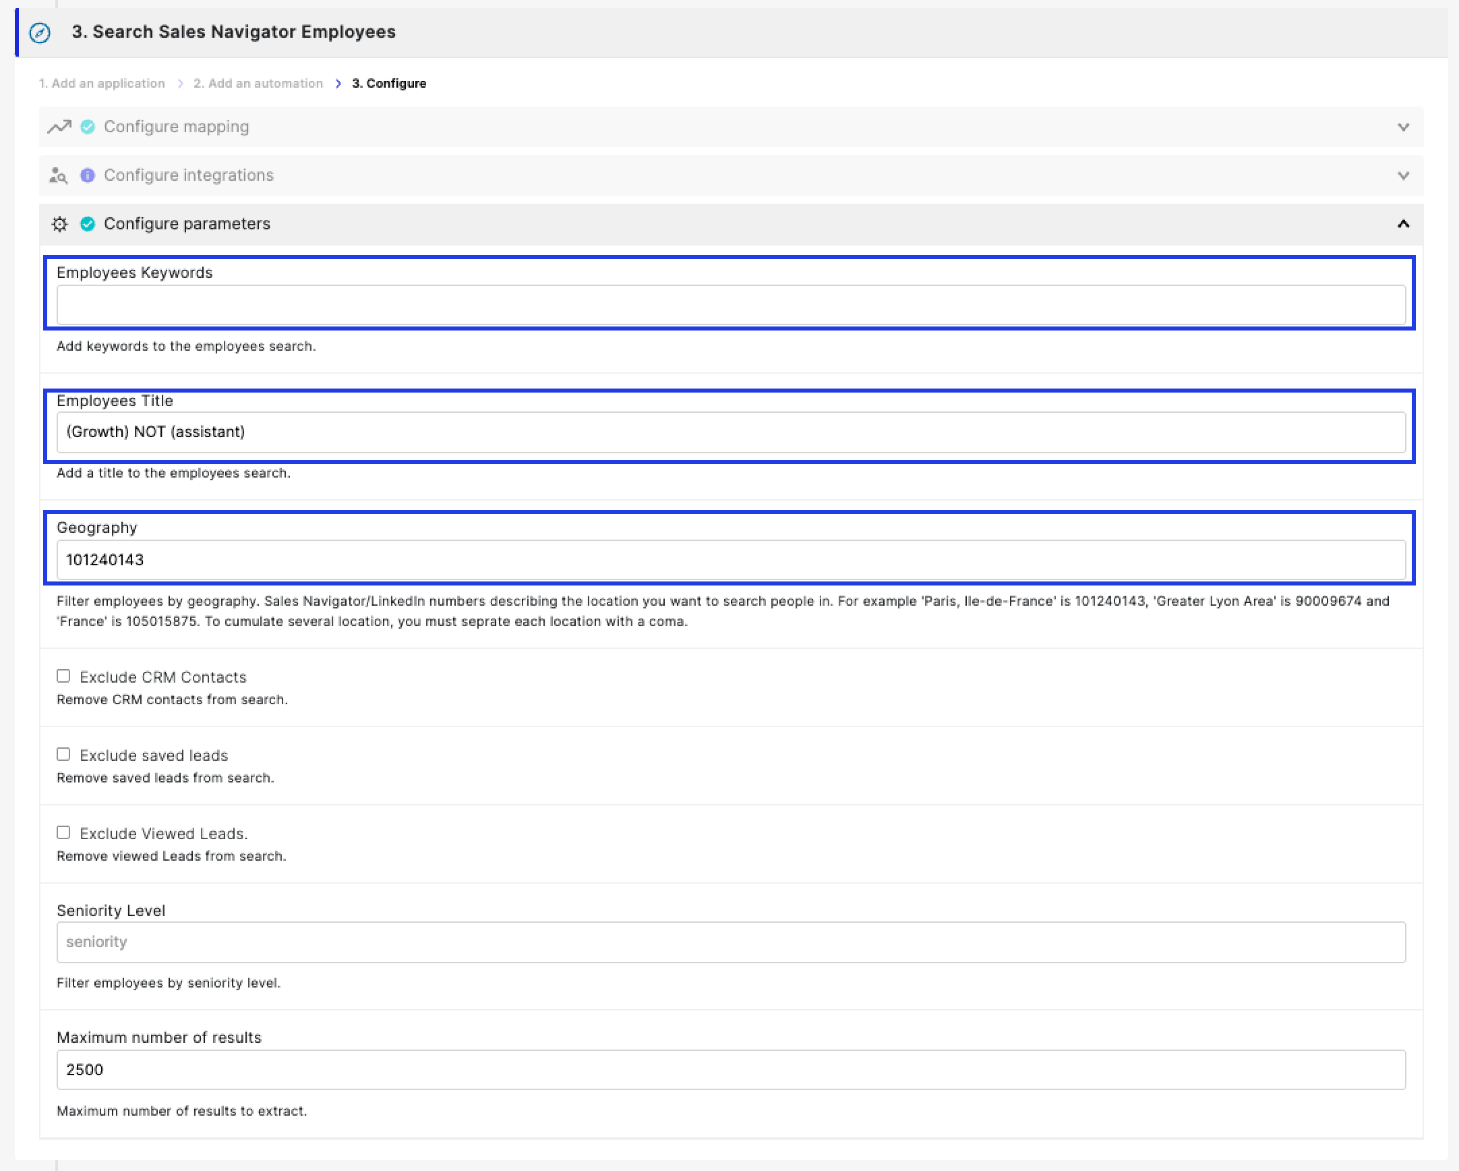Click the Search Sales Navigator Employees step title
The image size is (1459, 1171).
(x=233, y=32)
